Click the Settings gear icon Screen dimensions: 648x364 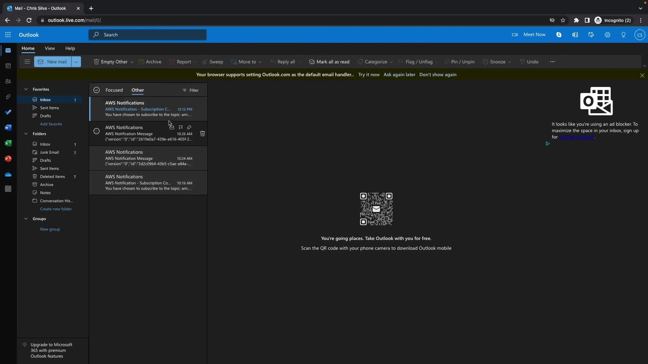pos(607,35)
